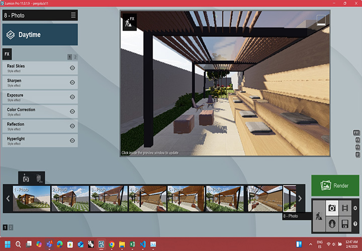
Task: Select the Hyperlight effect
Action: coord(40,141)
